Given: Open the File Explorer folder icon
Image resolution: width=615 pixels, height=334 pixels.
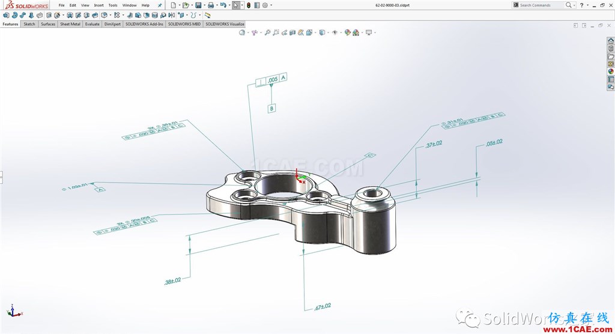Looking at the screenshot, I should pyautogui.click(x=611, y=56).
